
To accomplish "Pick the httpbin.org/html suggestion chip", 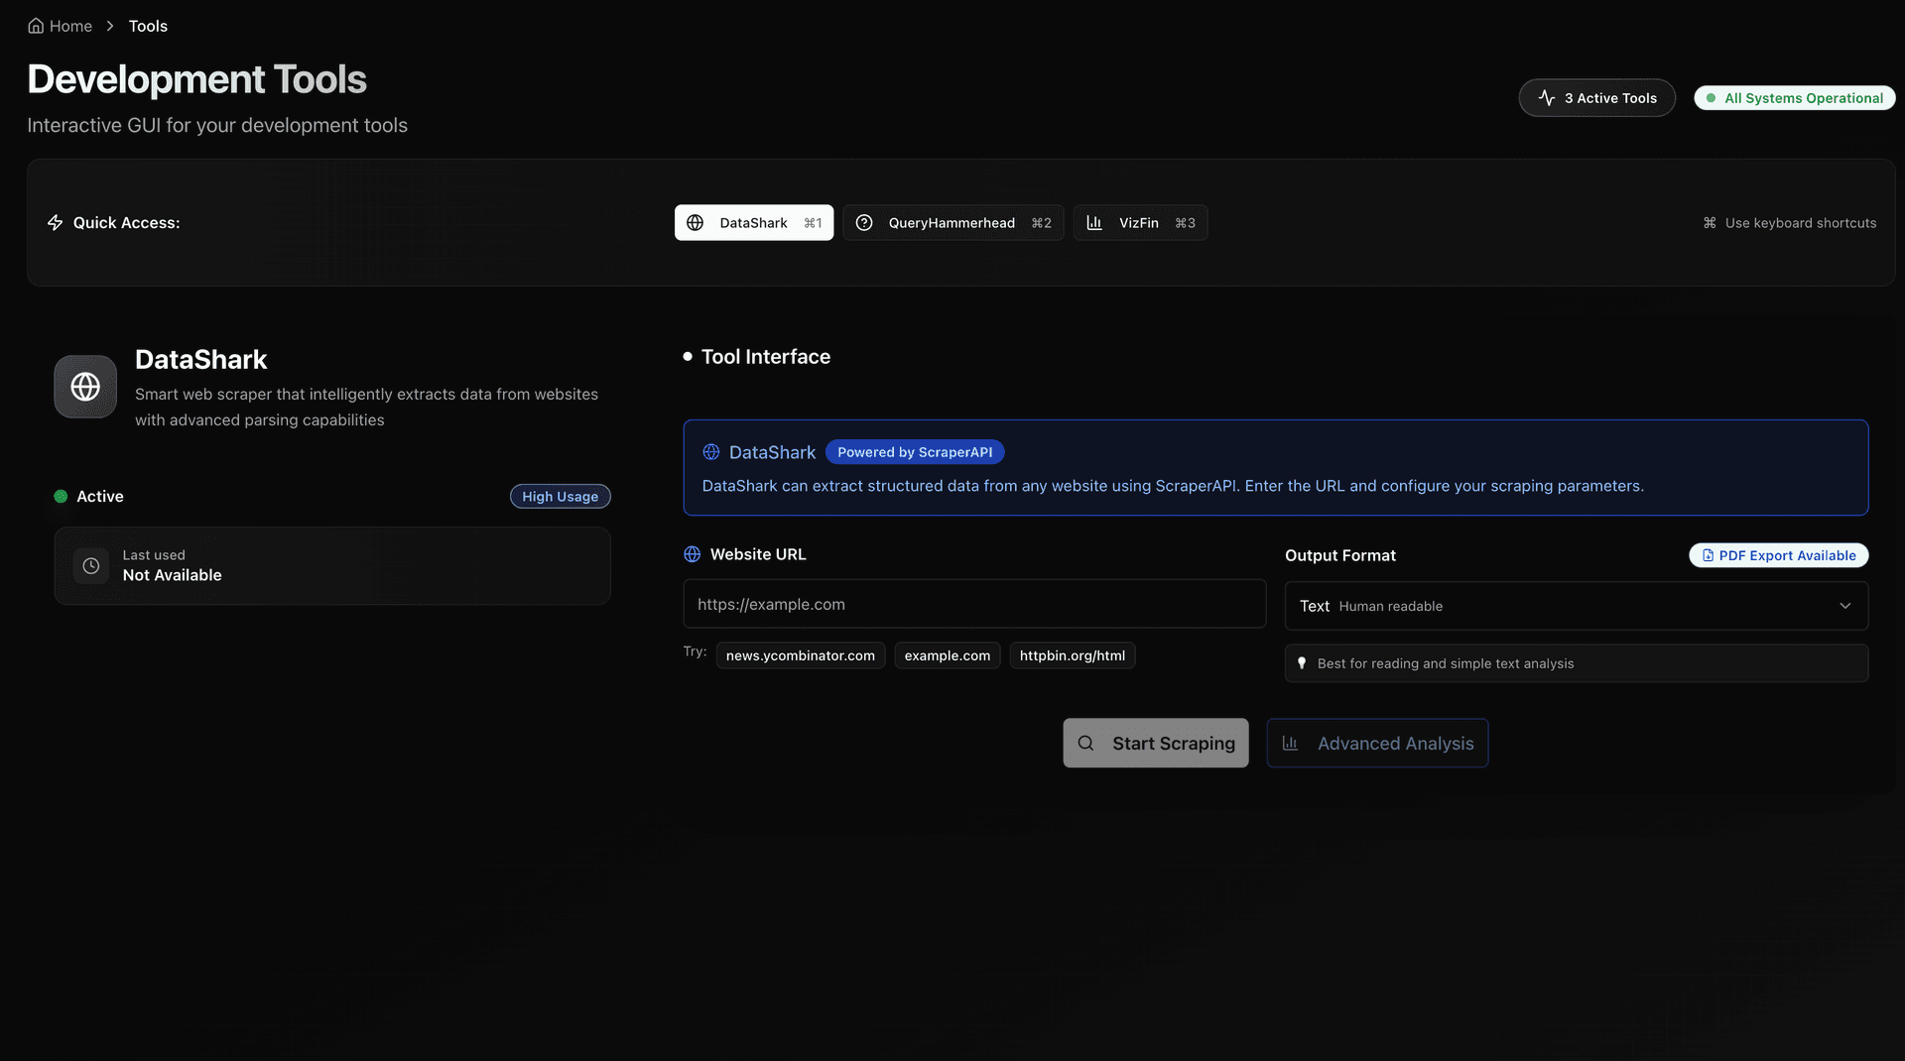I will (1073, 655).
